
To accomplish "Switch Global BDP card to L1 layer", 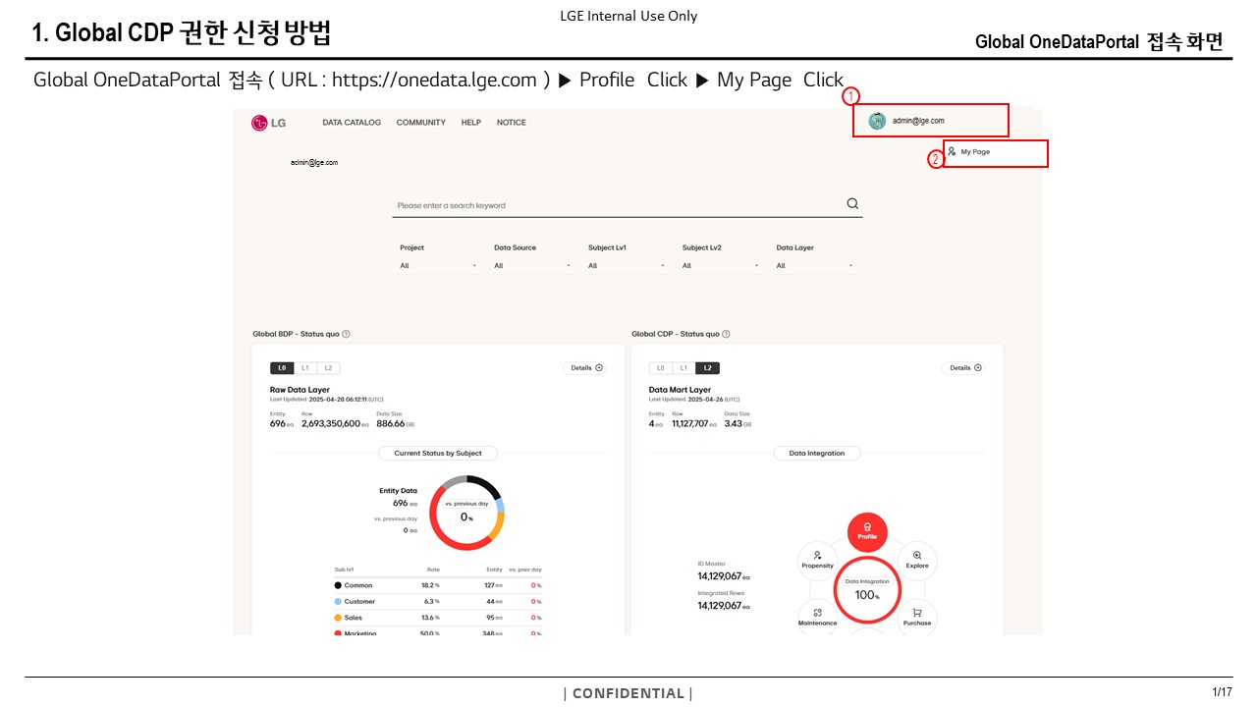I will pyautogui.click(x=305, y=368).
